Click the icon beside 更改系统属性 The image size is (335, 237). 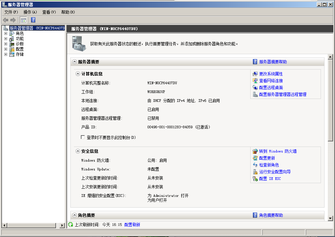point(255,74)
